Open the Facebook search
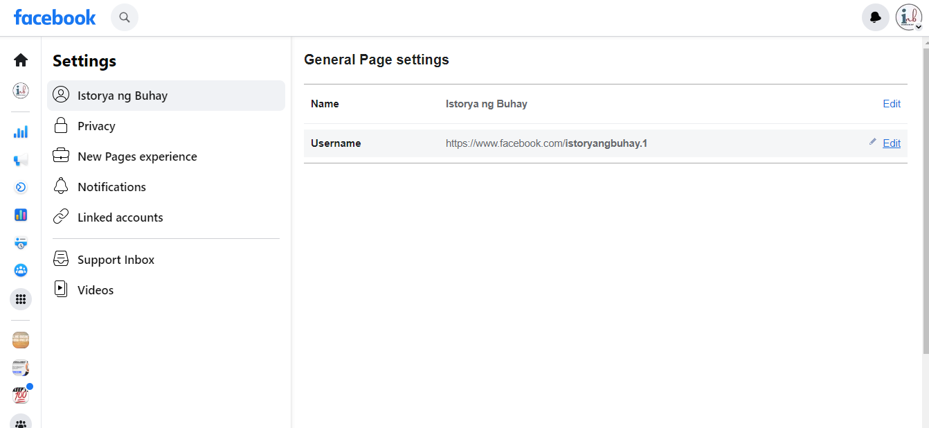Image resolution: width=929 pixels, height=428 pixels. tap(125, 17)
